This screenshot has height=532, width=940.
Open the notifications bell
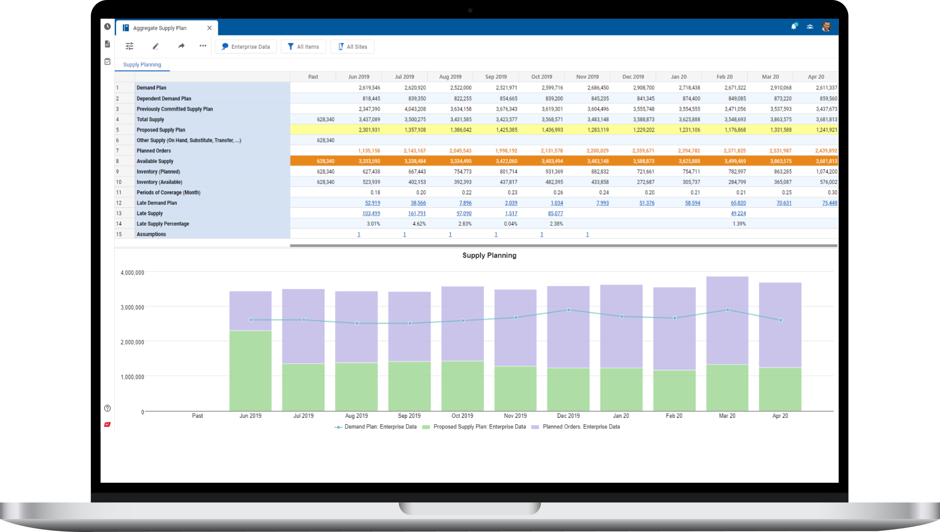(794, 27)
